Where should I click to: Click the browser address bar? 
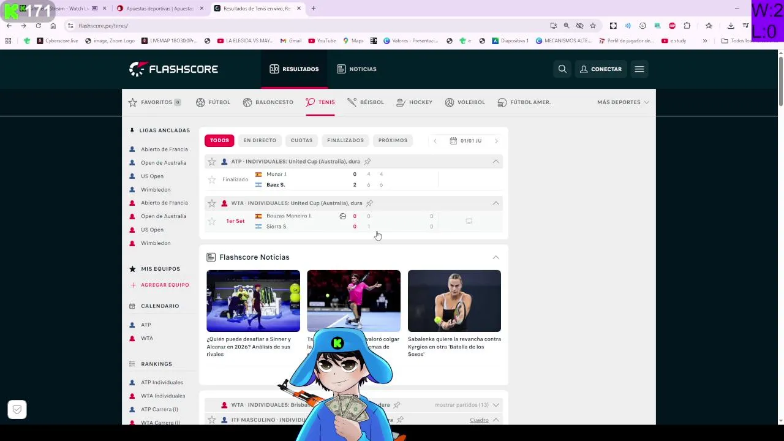click(306, 26)
